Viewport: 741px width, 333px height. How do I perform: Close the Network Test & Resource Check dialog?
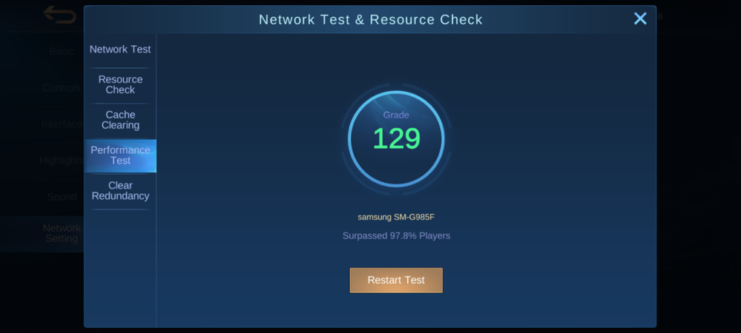[640, 18]
